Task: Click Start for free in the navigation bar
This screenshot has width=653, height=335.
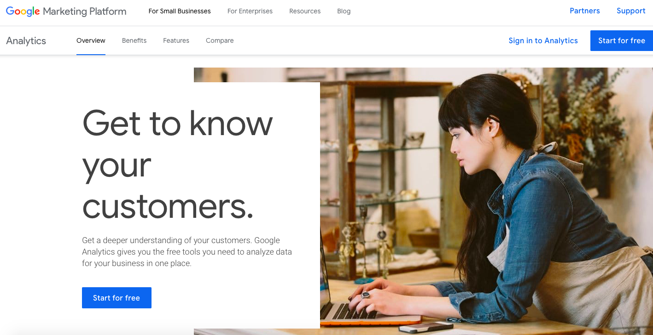Action: (x=622, y=40)
